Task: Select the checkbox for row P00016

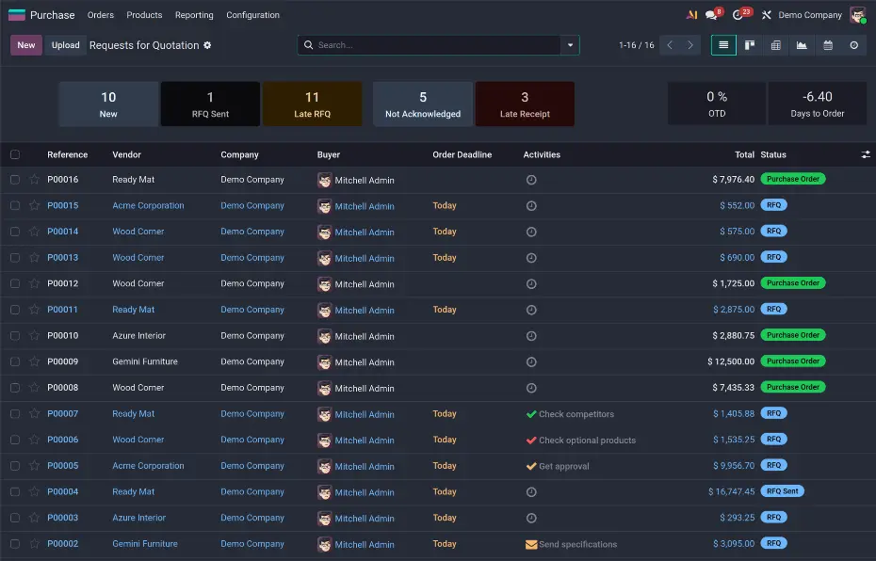Action: [15, 180]
